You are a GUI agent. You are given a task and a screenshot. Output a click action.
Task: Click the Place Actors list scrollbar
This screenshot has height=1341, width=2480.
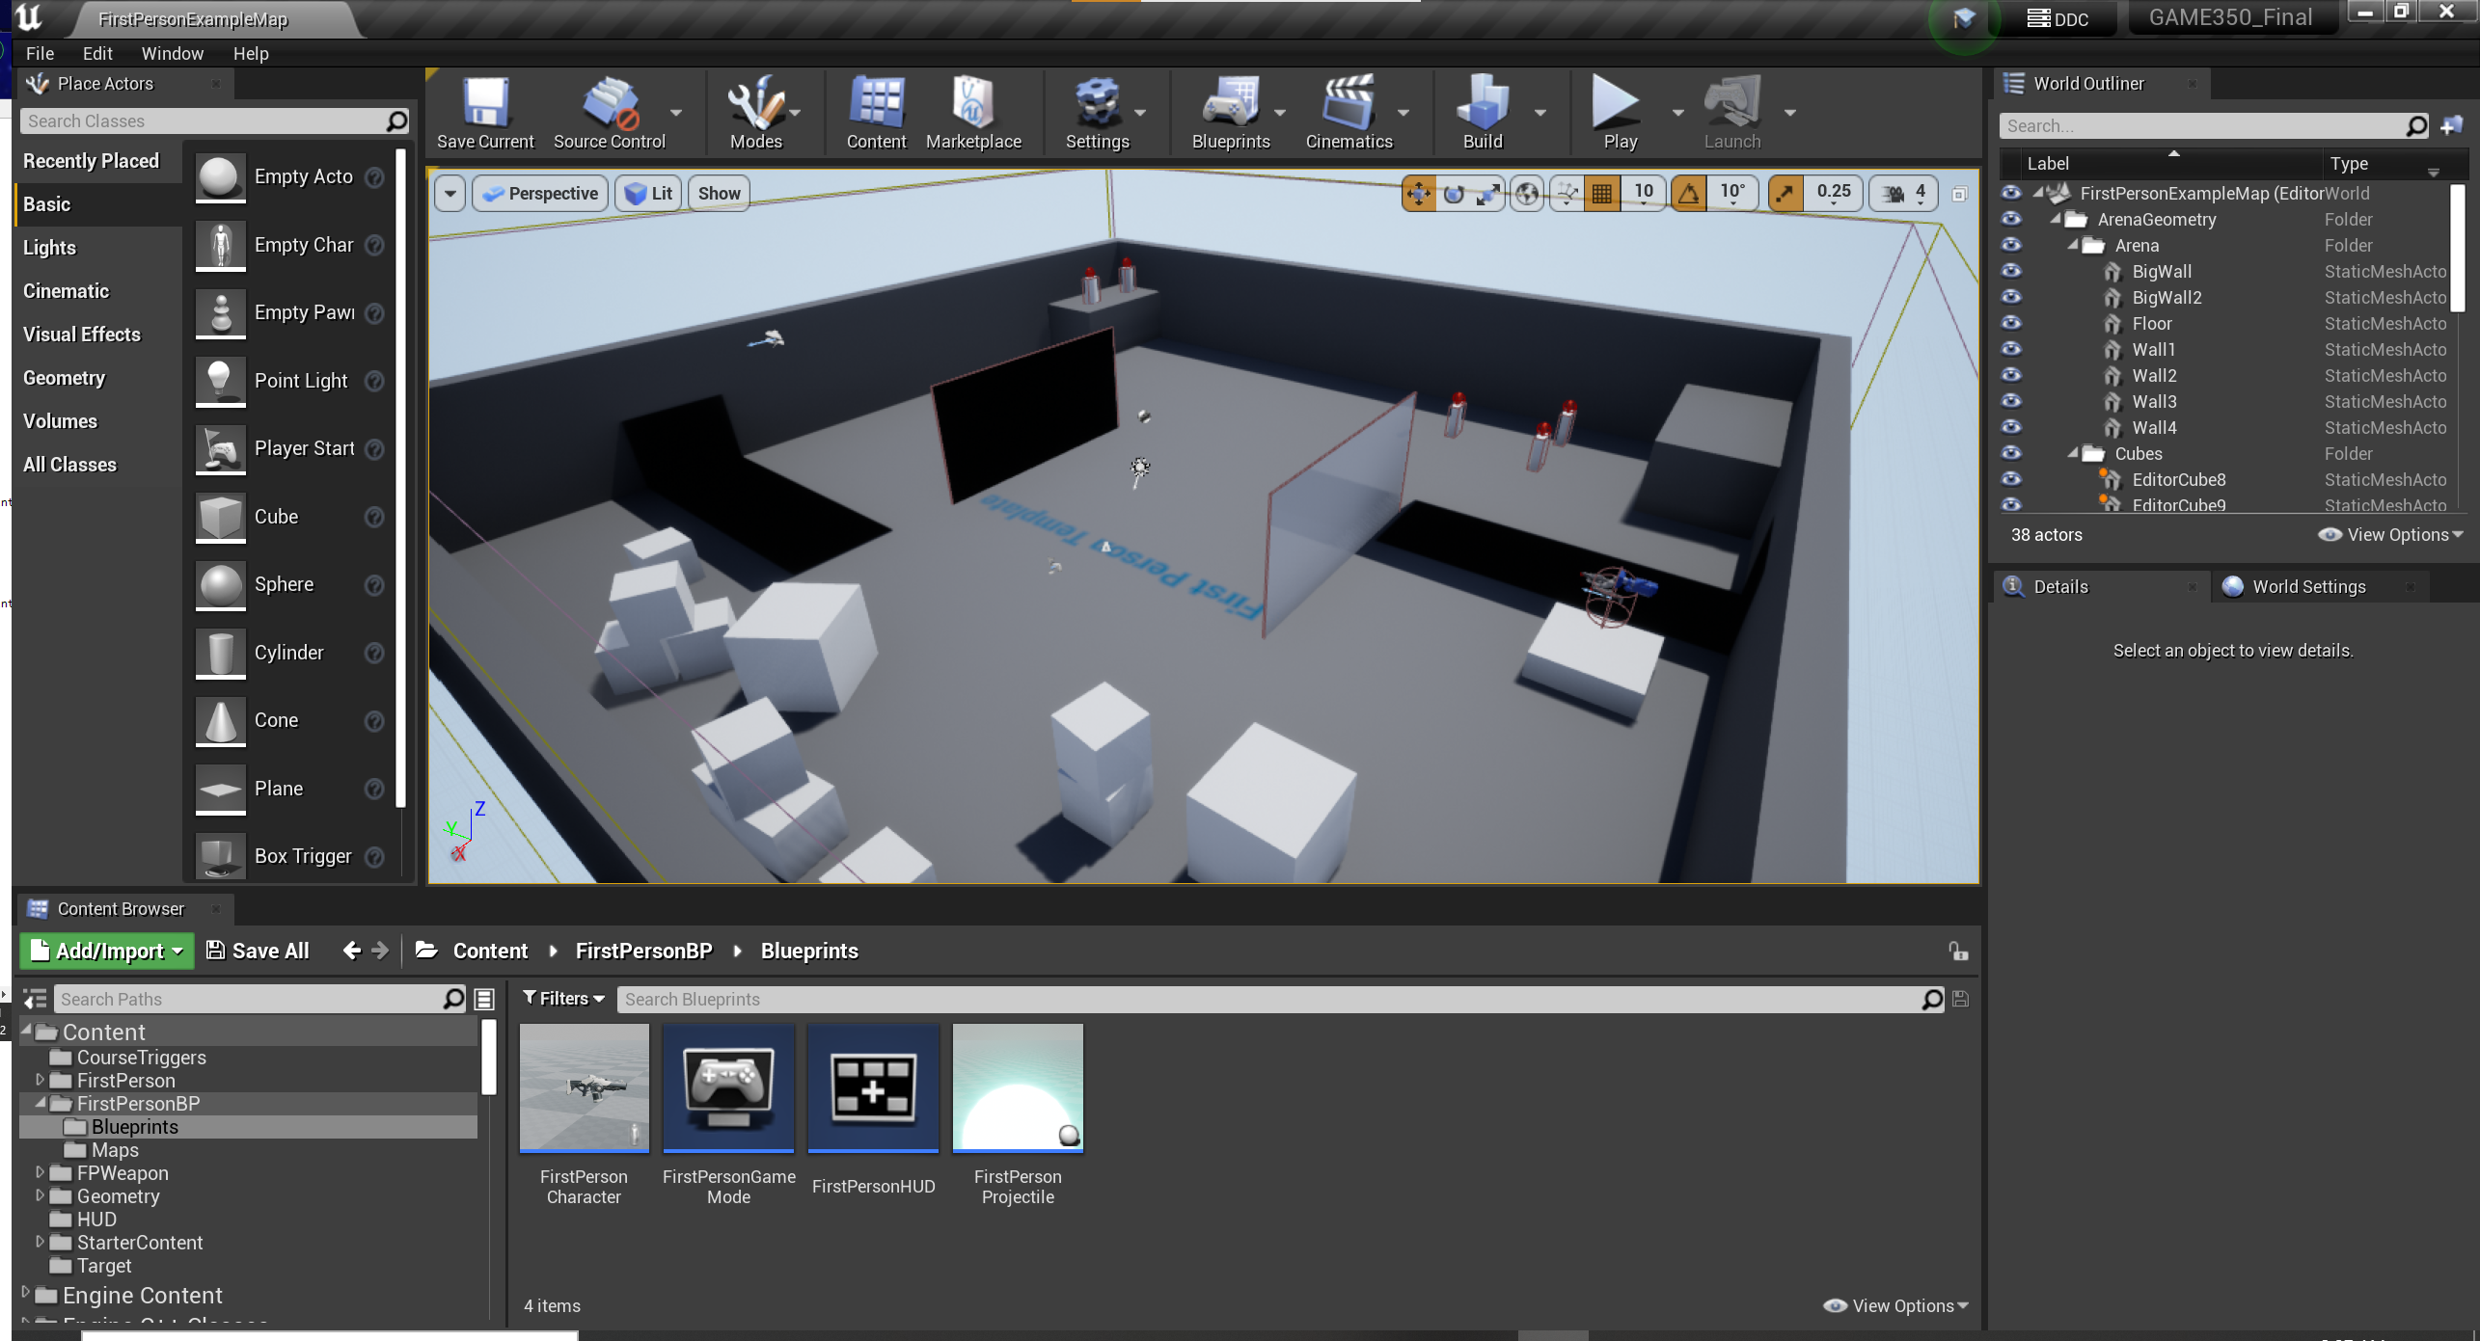400,477
